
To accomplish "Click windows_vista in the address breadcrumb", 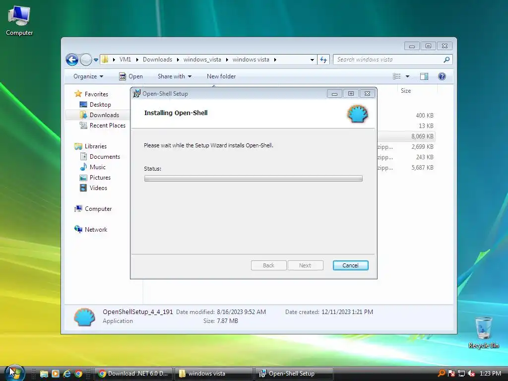I will (x=202, y=60).
